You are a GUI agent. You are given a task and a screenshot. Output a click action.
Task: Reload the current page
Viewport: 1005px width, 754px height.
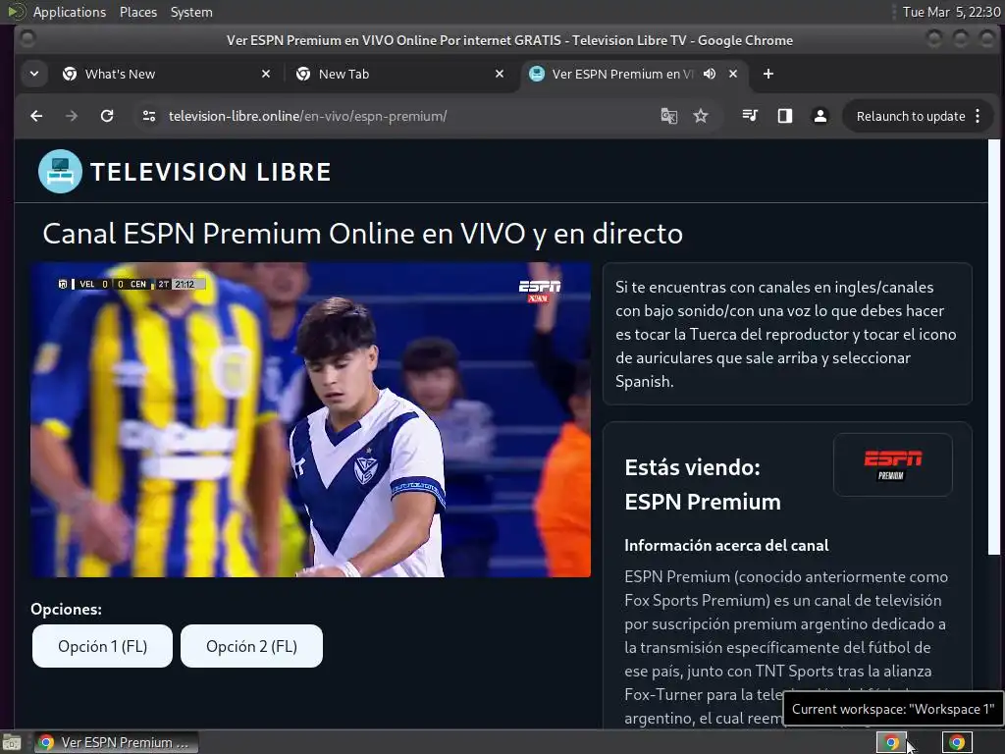pos(107,116)
